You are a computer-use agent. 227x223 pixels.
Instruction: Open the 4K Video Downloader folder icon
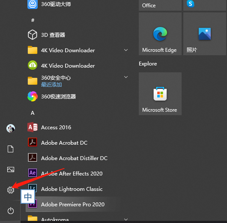pos(33,50)
